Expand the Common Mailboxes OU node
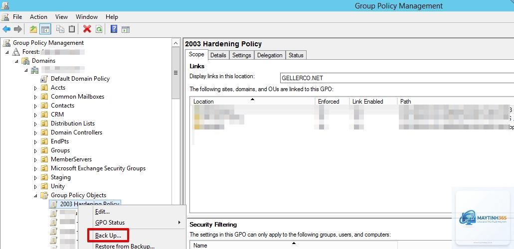This screenshot has width=514, height=249. 36,97
